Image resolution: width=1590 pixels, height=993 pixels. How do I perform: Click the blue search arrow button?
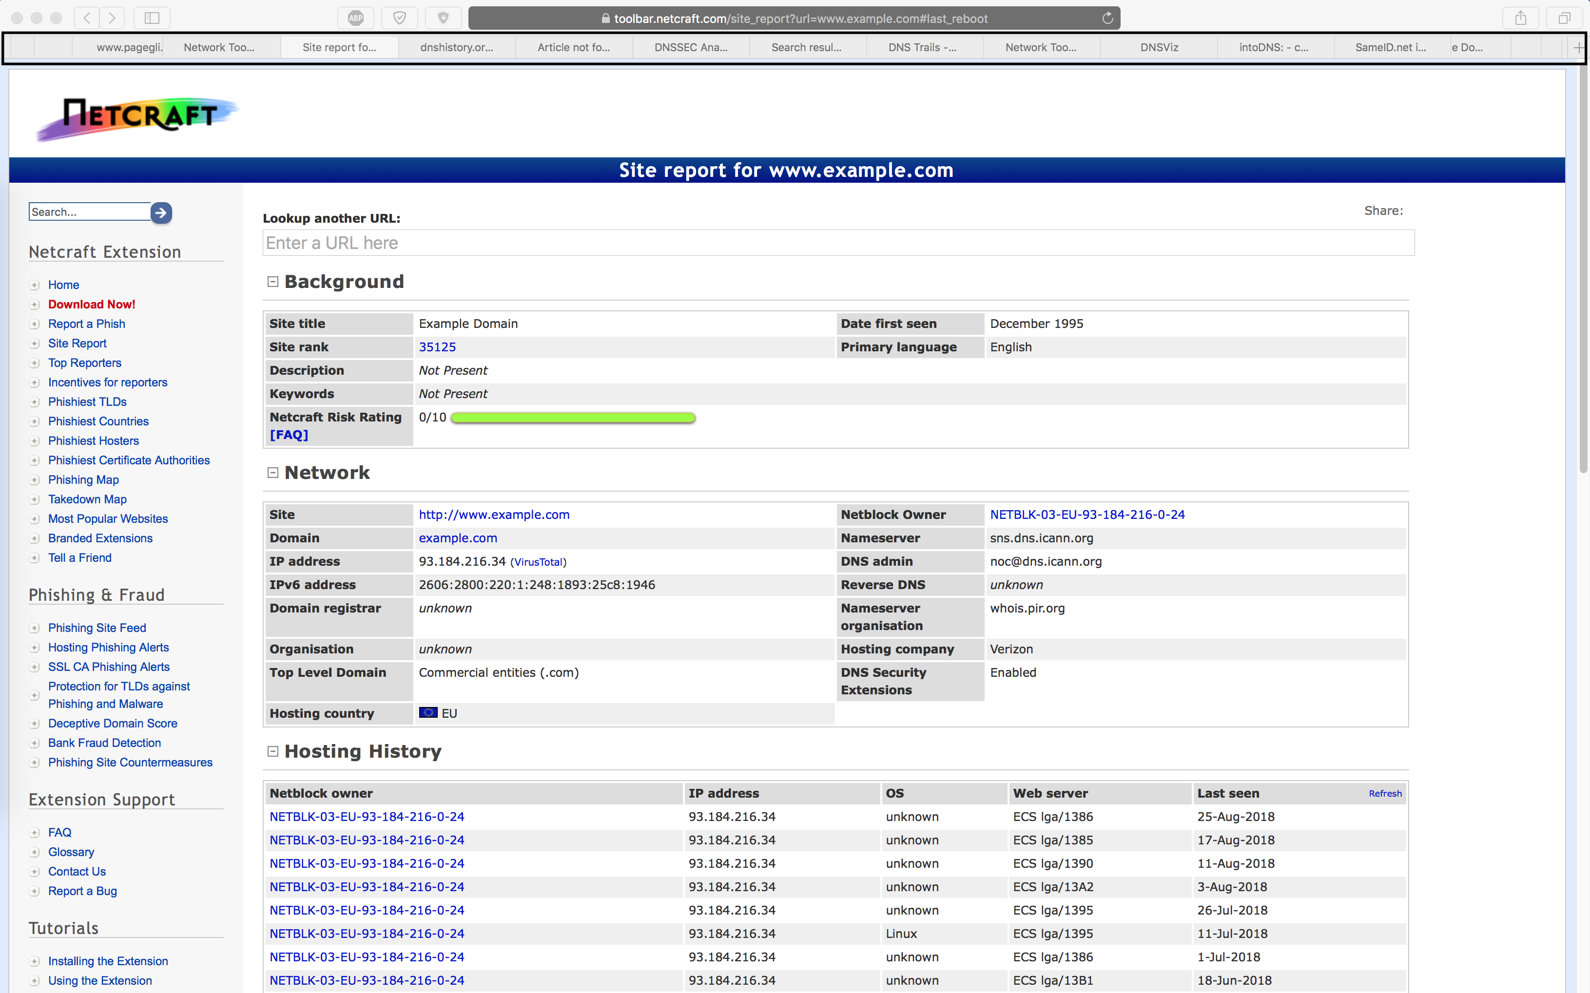tap(161, 213)
